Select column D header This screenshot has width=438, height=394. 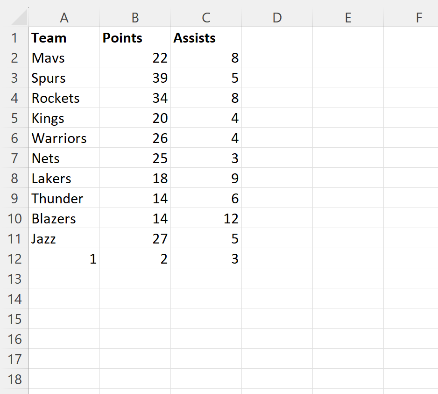(x=277, y=17)
